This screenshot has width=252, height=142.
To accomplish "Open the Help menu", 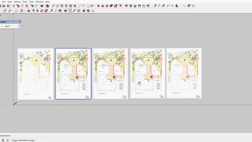I will (47, 2).
